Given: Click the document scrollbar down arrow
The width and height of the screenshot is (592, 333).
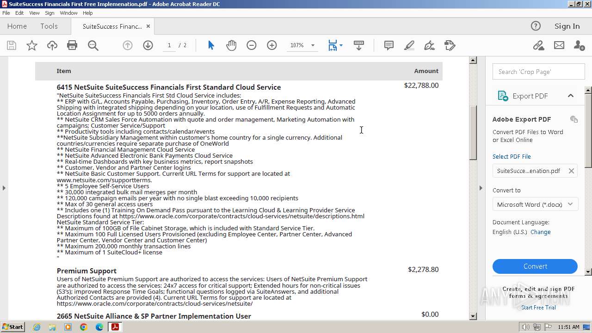Looking at the screenshot, I should [x=473, y=316].
